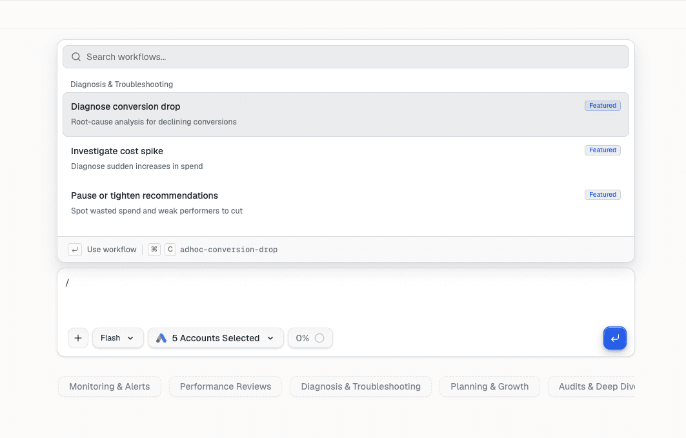Select the Monitoring & Alerts category
The width and height of the screenshot is (686, 438).
[x=109, y=386]
